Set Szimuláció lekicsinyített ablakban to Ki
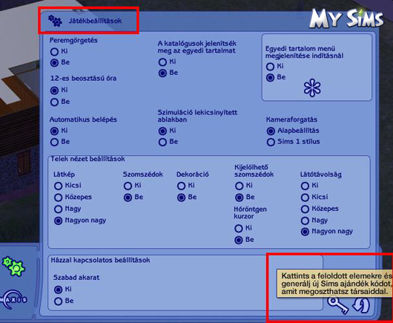The width and height of the screenshot is (393, 323). (x=162, y=131)
